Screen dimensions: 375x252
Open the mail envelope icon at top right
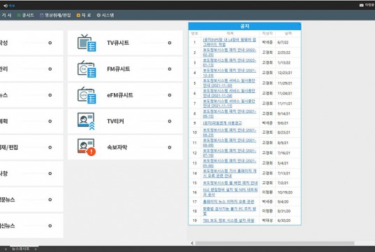coord(361,5)
